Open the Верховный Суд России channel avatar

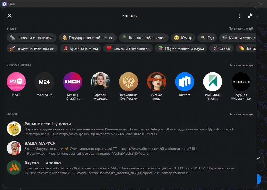(x=129, y=82)
